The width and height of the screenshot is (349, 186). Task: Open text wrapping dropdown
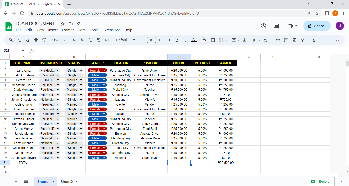click(x=257, y=40)
